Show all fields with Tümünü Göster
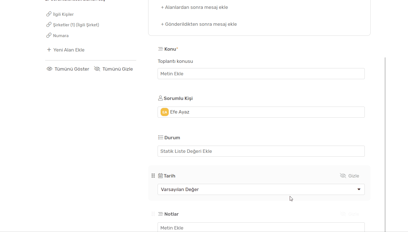The width and height of the screenshot is (408, 232). 68,69
